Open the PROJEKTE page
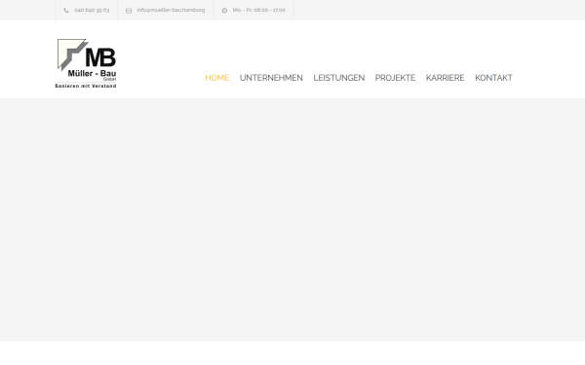Viewport: 585px width, 365px height. click(x=395, y=78)
